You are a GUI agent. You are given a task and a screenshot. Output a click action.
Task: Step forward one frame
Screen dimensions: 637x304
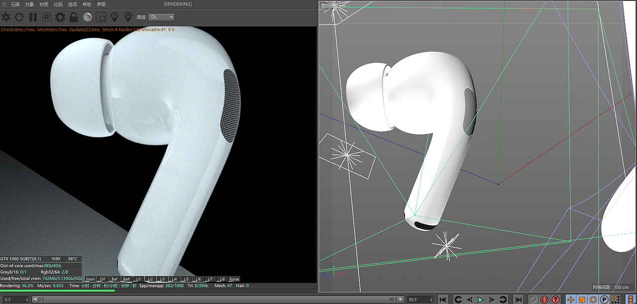[x=492, y=300]
